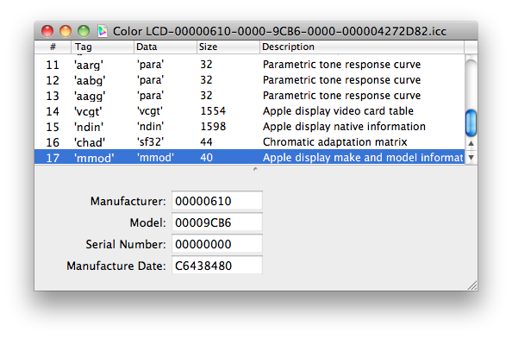Select the 'vcgt' video card table row
Viewport: 512px width, 338px height.
coord(249,111)
